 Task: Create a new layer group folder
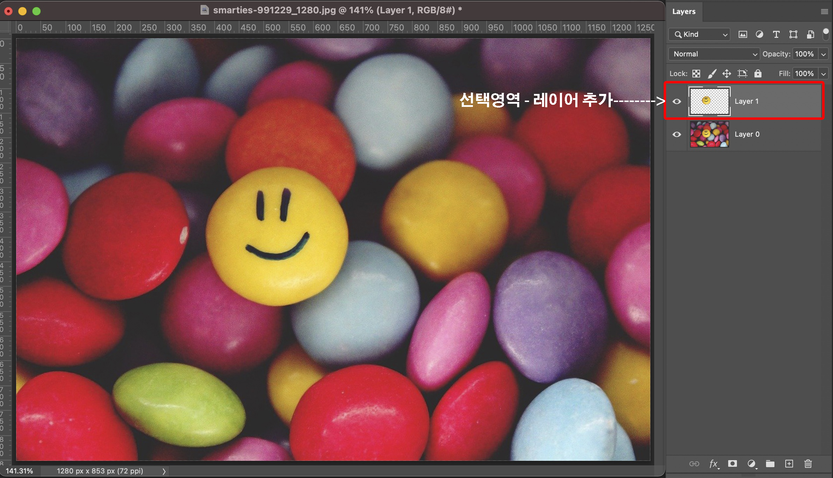[770, 464]
